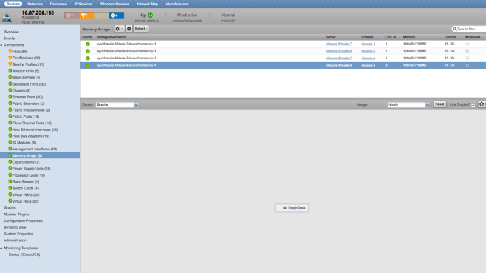The height and width of the screenshot is (273, 486).
Task: Click the refresh graphs icon
Action: pos(481,104)
